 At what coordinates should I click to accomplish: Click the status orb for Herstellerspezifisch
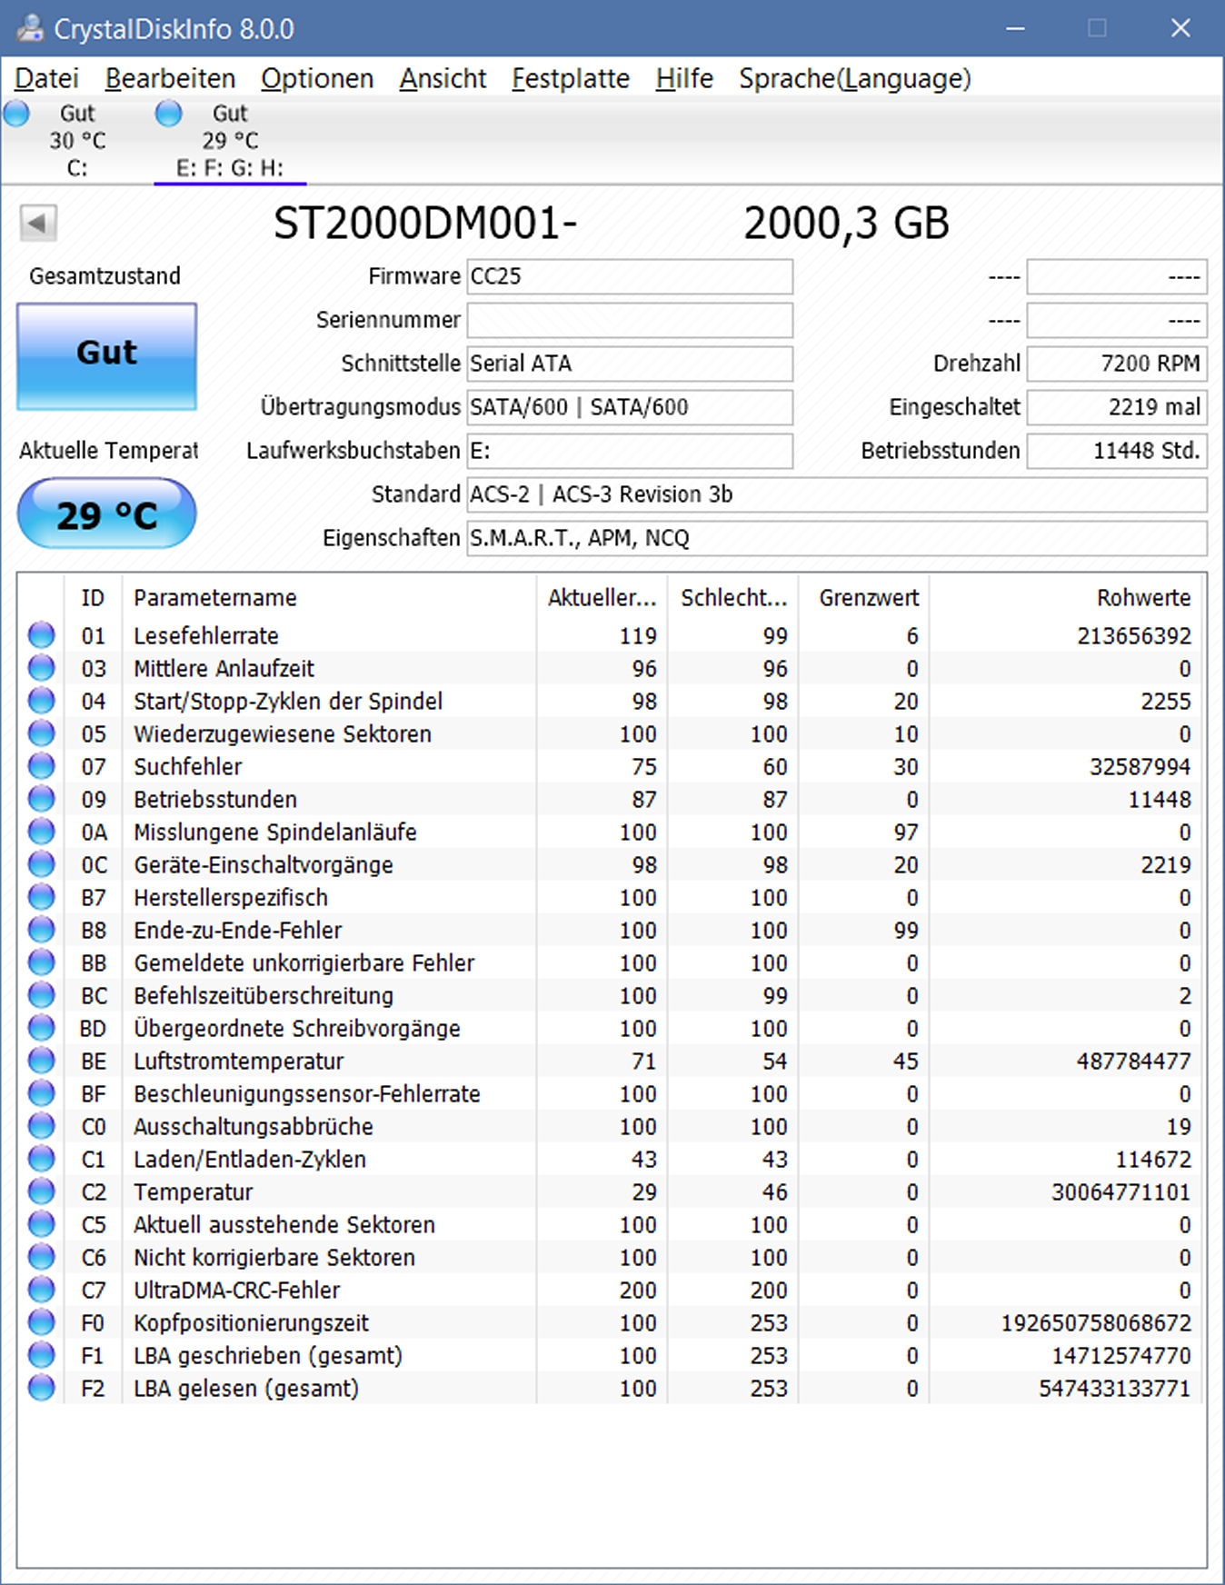[41, 897]
